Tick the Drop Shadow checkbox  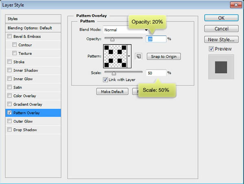click(x=9, y=130)
